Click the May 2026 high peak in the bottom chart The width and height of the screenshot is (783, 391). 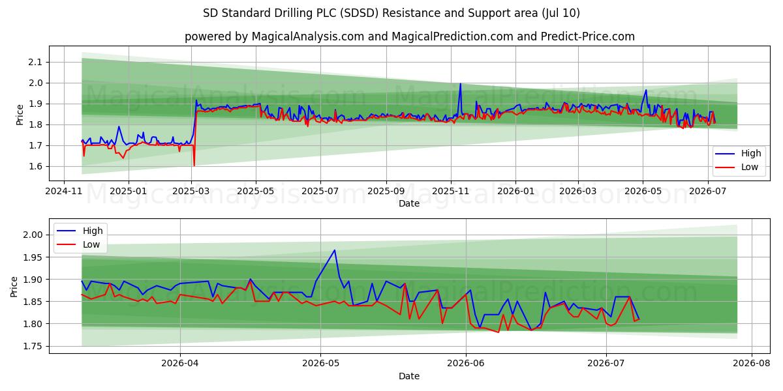pos(335,250)
